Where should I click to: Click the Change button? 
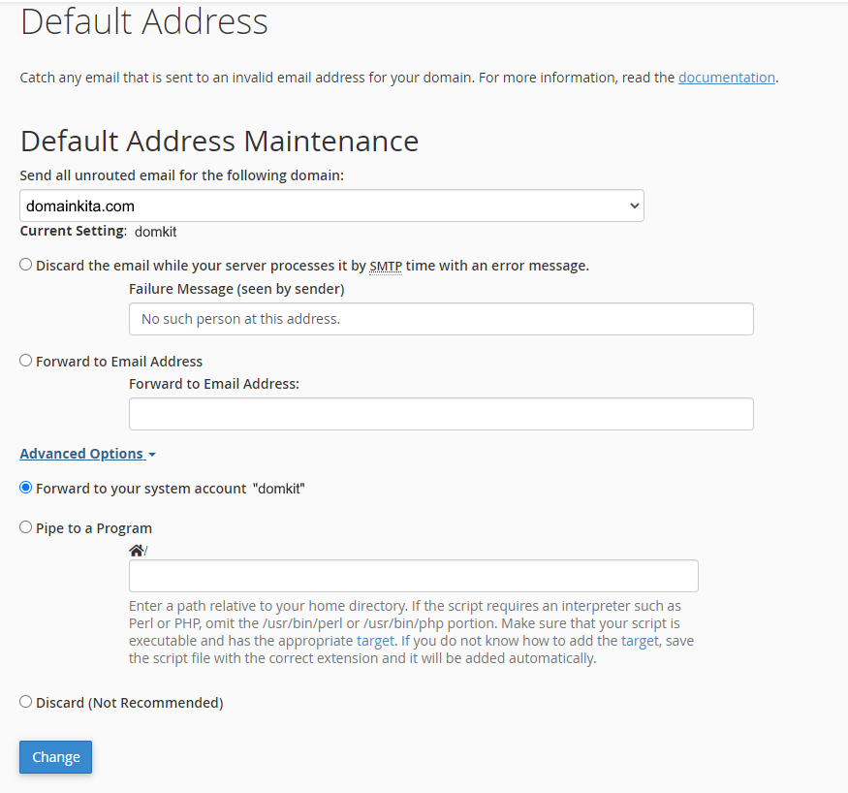tap(55, 757)
